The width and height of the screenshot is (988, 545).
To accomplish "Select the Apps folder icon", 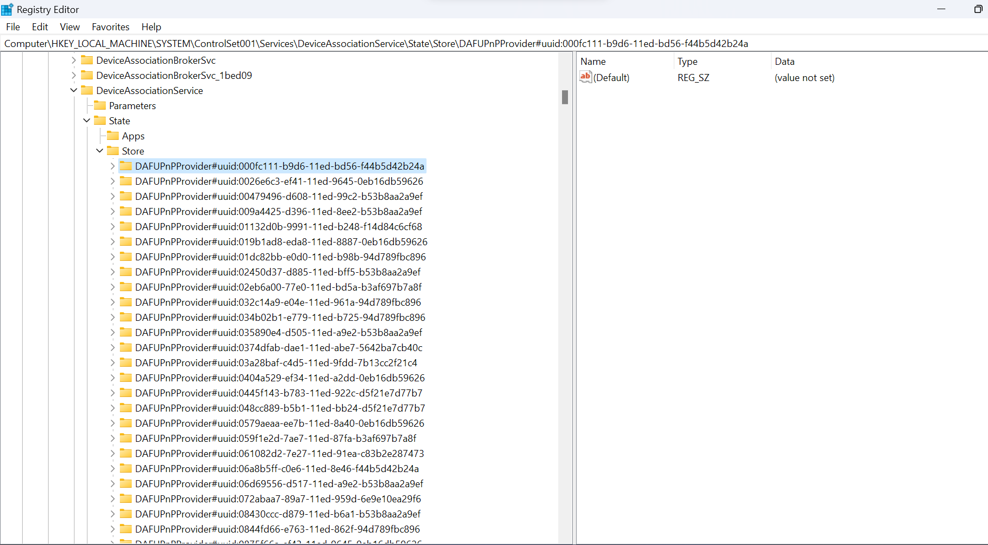I will click(113, 136).
